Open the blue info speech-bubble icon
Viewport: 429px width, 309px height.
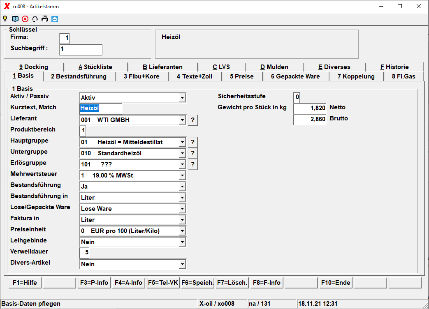point(15,19)
